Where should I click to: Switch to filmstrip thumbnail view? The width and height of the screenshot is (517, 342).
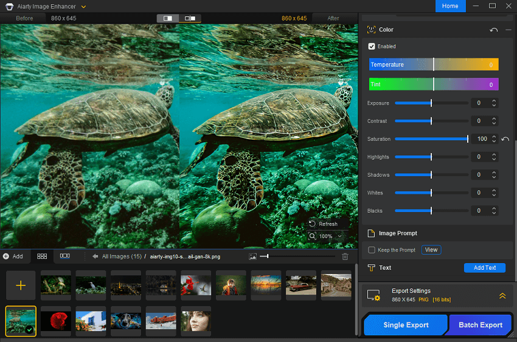pos(64,256)
